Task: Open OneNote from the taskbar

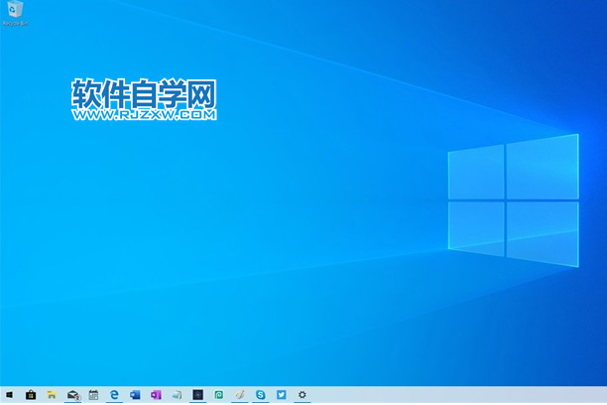Action: point(156,395)
